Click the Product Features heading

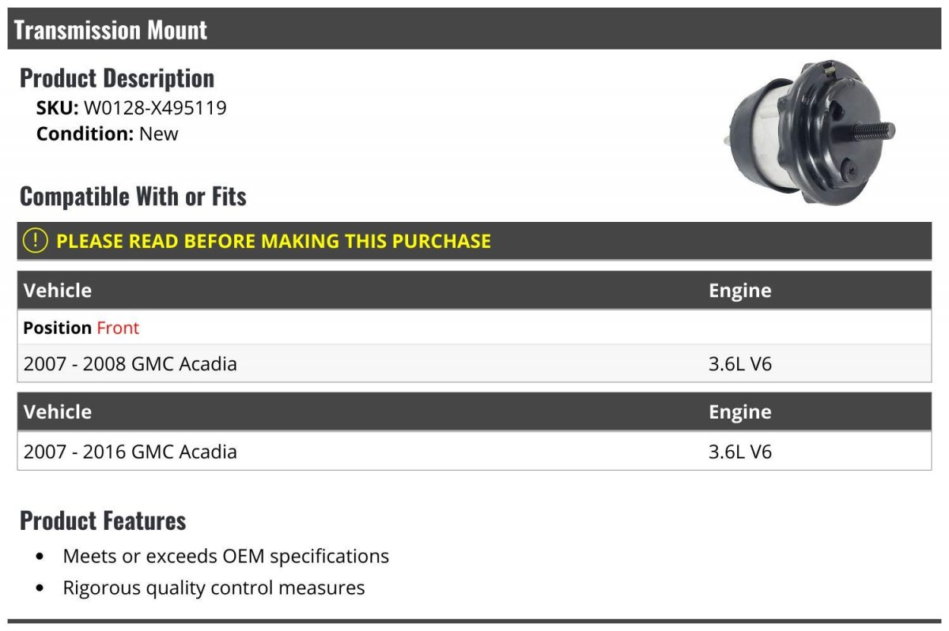[x=103, y=521]
